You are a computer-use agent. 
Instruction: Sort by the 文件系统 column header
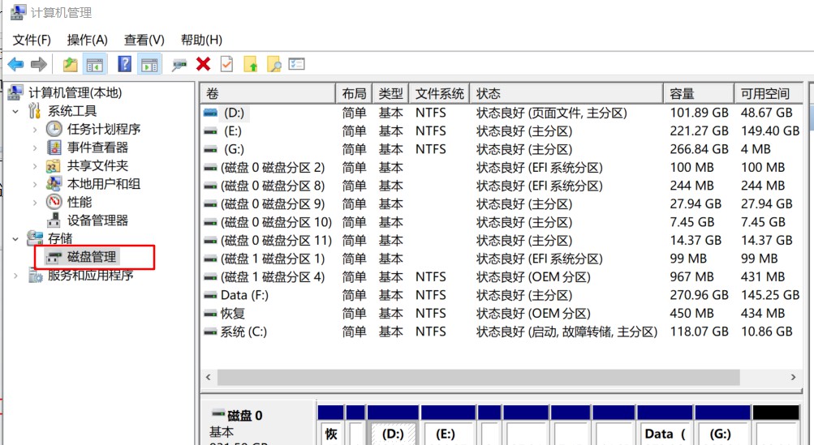tap(439, 93)
